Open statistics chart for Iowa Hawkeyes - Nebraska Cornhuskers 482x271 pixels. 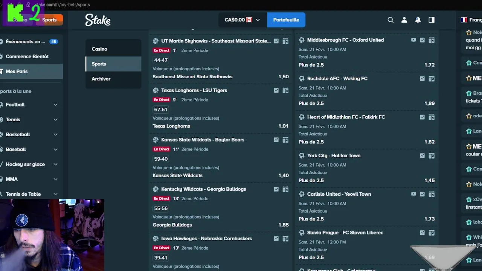pyautogui.click(x=276, y=238)
